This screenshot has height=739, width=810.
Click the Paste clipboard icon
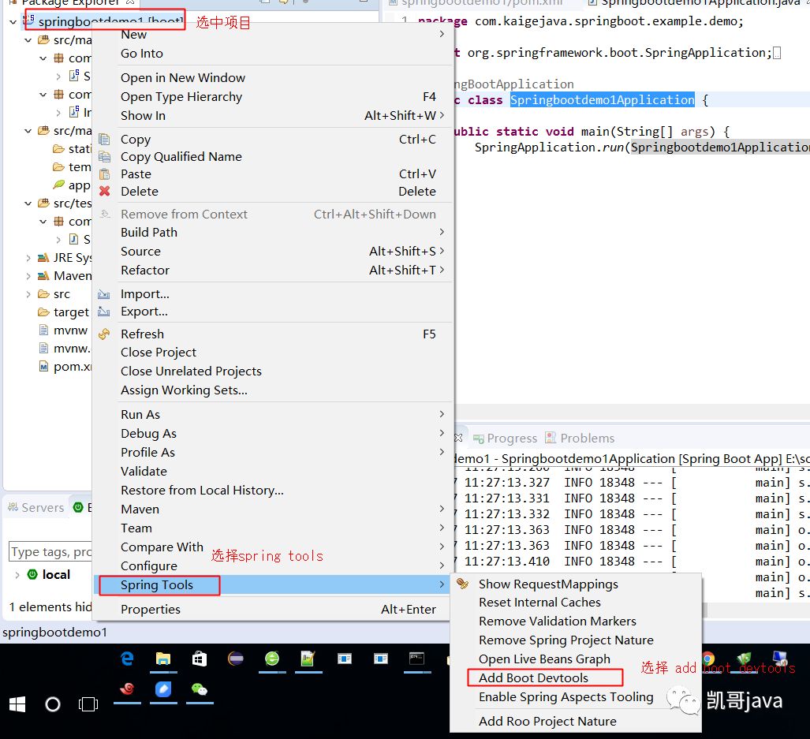pyautogui.click(x=104, y=174)
